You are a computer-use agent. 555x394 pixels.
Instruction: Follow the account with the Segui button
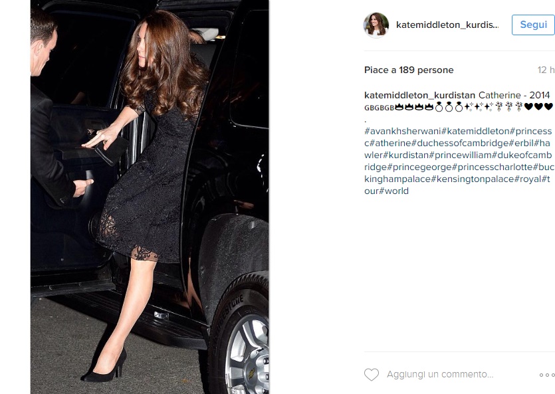(533, 25)
